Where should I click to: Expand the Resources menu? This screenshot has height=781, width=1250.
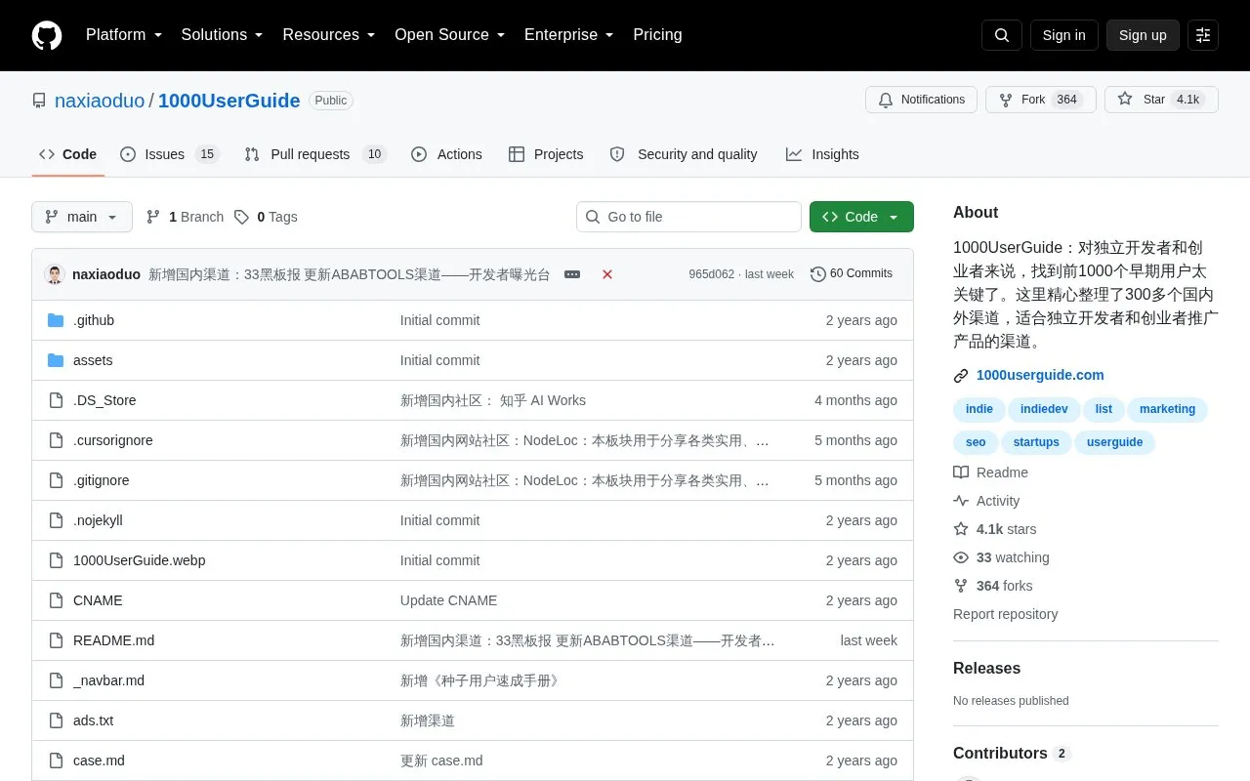[x=329, y=35]
